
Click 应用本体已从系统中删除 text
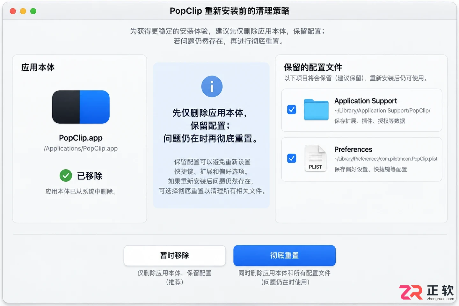pyautogui.click(x=81, y=192)
